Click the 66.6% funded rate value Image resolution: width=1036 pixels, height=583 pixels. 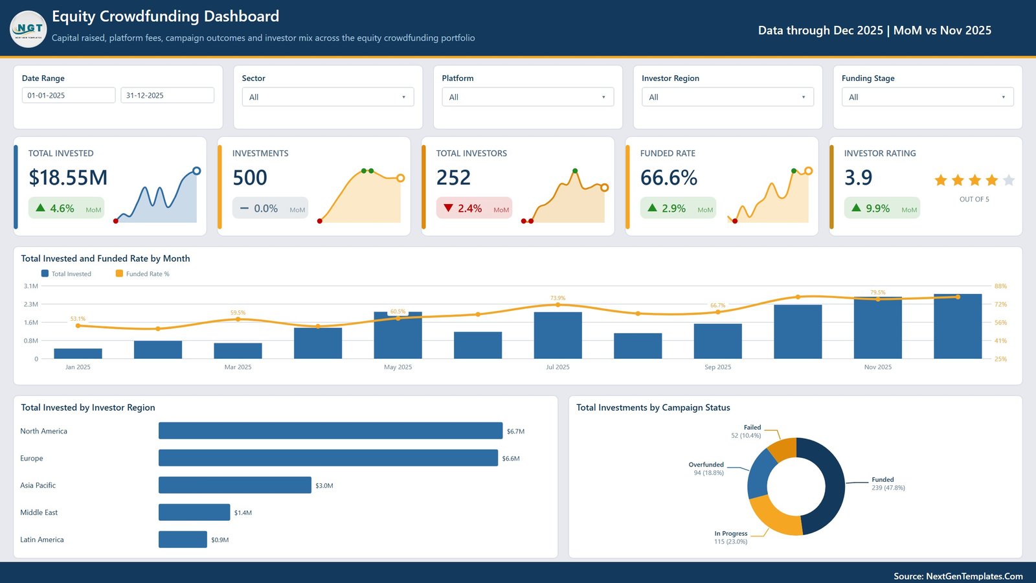click(x=669, y=177)
